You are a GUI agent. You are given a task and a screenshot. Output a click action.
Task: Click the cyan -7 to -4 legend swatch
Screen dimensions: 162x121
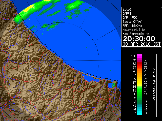(x=139, y=113)
